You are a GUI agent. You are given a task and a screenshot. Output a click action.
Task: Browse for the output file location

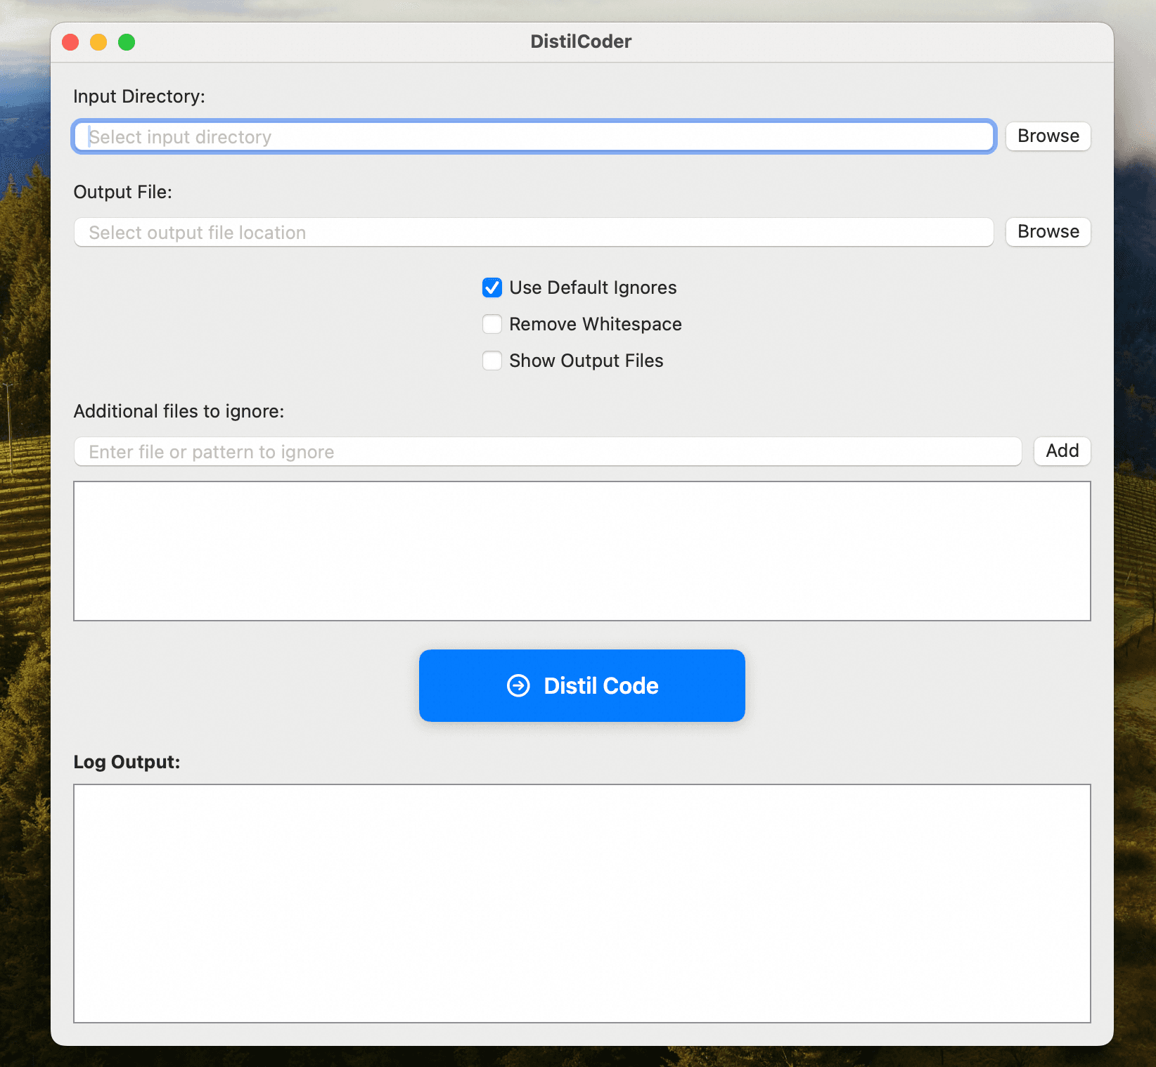click(x=1048, y=232)
